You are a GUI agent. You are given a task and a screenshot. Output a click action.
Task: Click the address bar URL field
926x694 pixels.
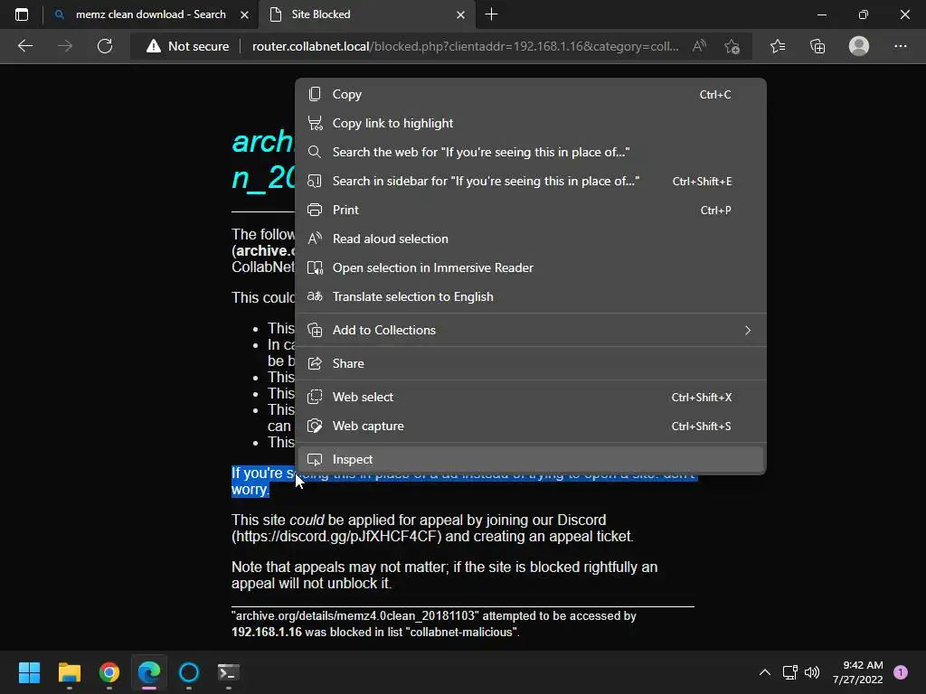(466, 46)
